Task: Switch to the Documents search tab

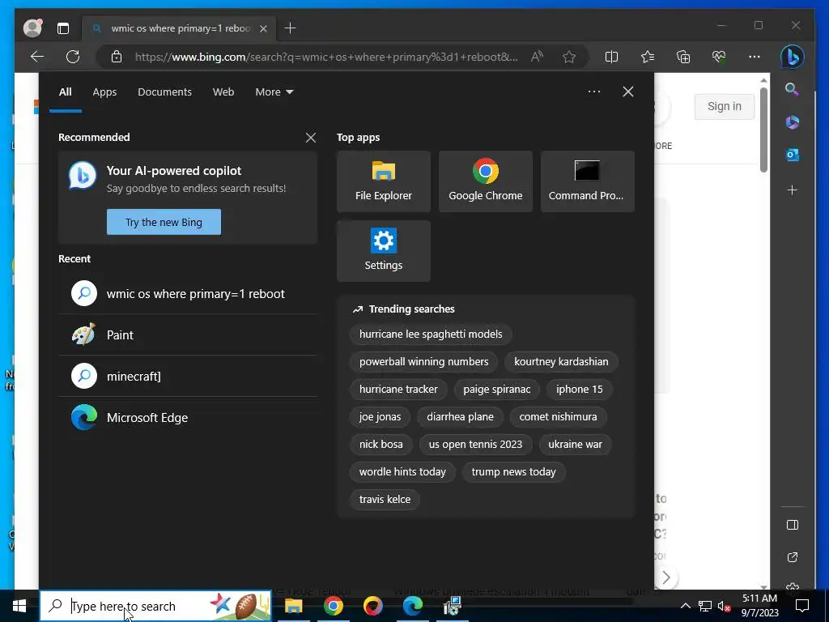Action: [x=164, y=92]
